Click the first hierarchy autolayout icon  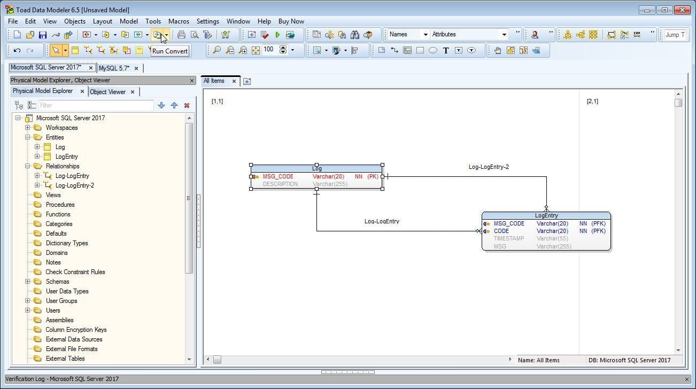pyautogui.click(x=567, y=35)
